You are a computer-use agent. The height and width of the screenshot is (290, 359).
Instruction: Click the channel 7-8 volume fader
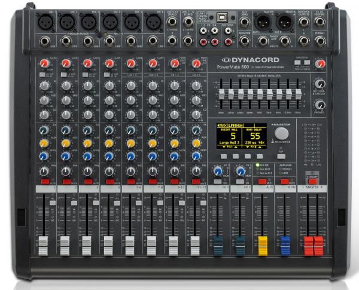151,246
